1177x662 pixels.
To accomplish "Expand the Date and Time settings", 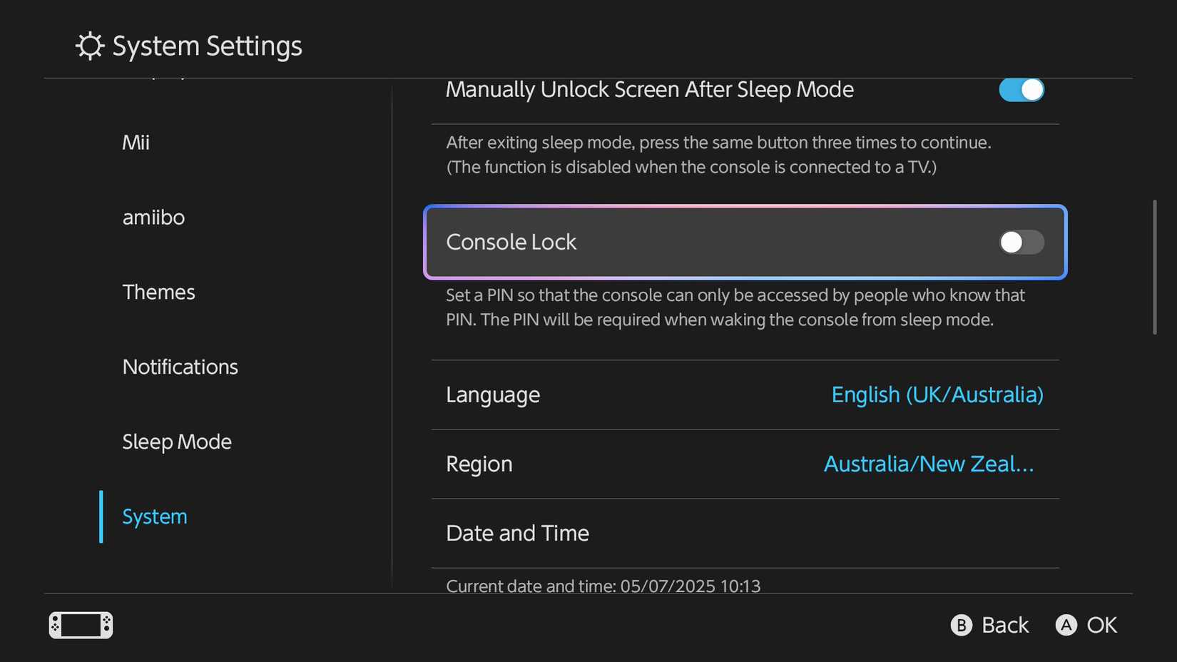I will tap(745, 533).
